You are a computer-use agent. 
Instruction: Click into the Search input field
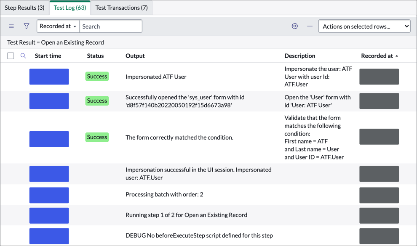pyautogui.click(x=111, y=26)
